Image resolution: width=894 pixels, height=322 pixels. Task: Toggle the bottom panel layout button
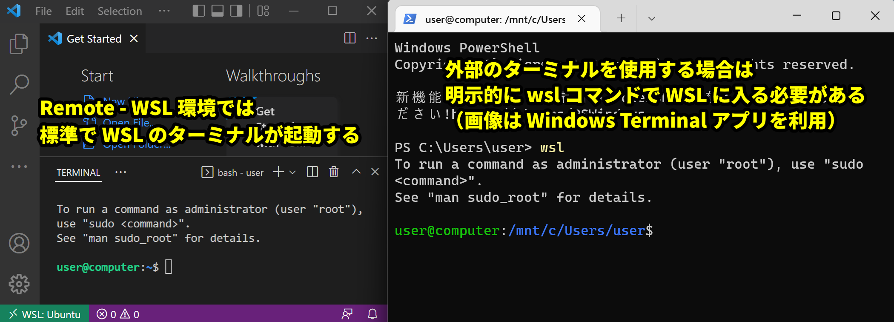tap(218, 11)
